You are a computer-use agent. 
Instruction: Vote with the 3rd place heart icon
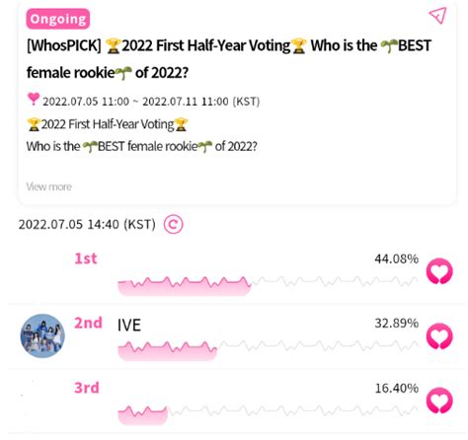pos(439,401)
